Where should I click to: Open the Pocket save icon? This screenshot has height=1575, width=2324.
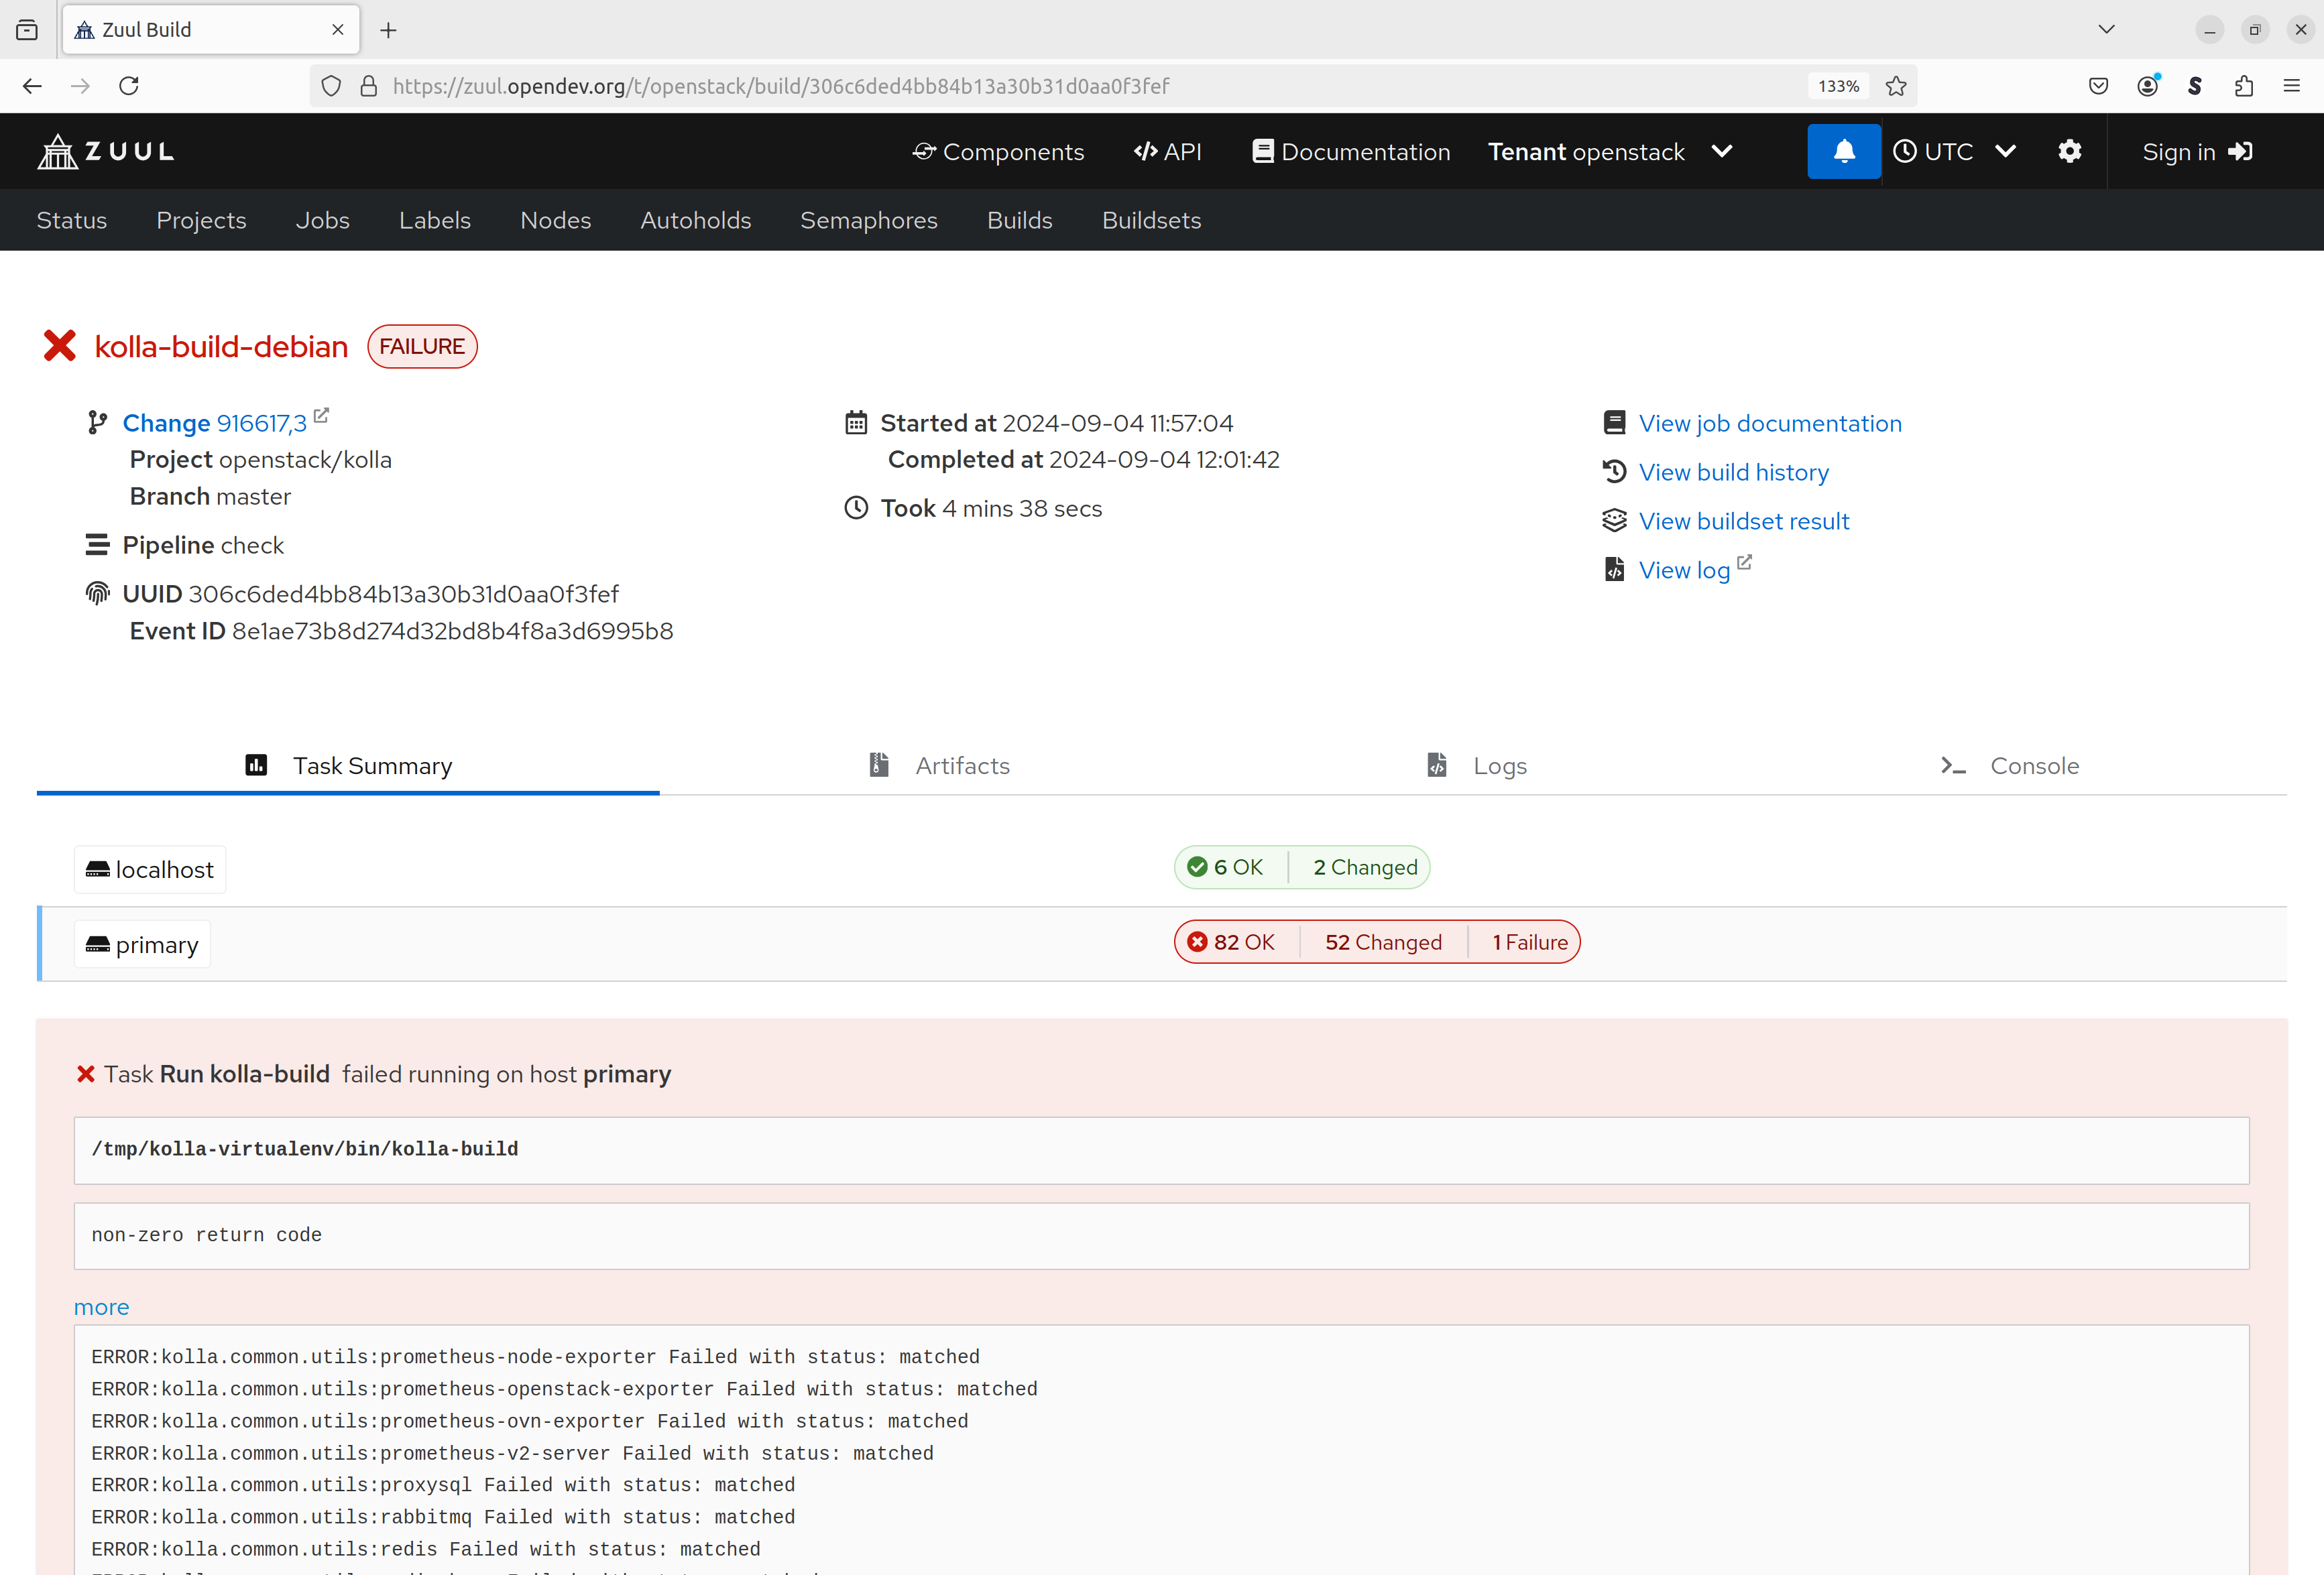(x=2098, y=86)
